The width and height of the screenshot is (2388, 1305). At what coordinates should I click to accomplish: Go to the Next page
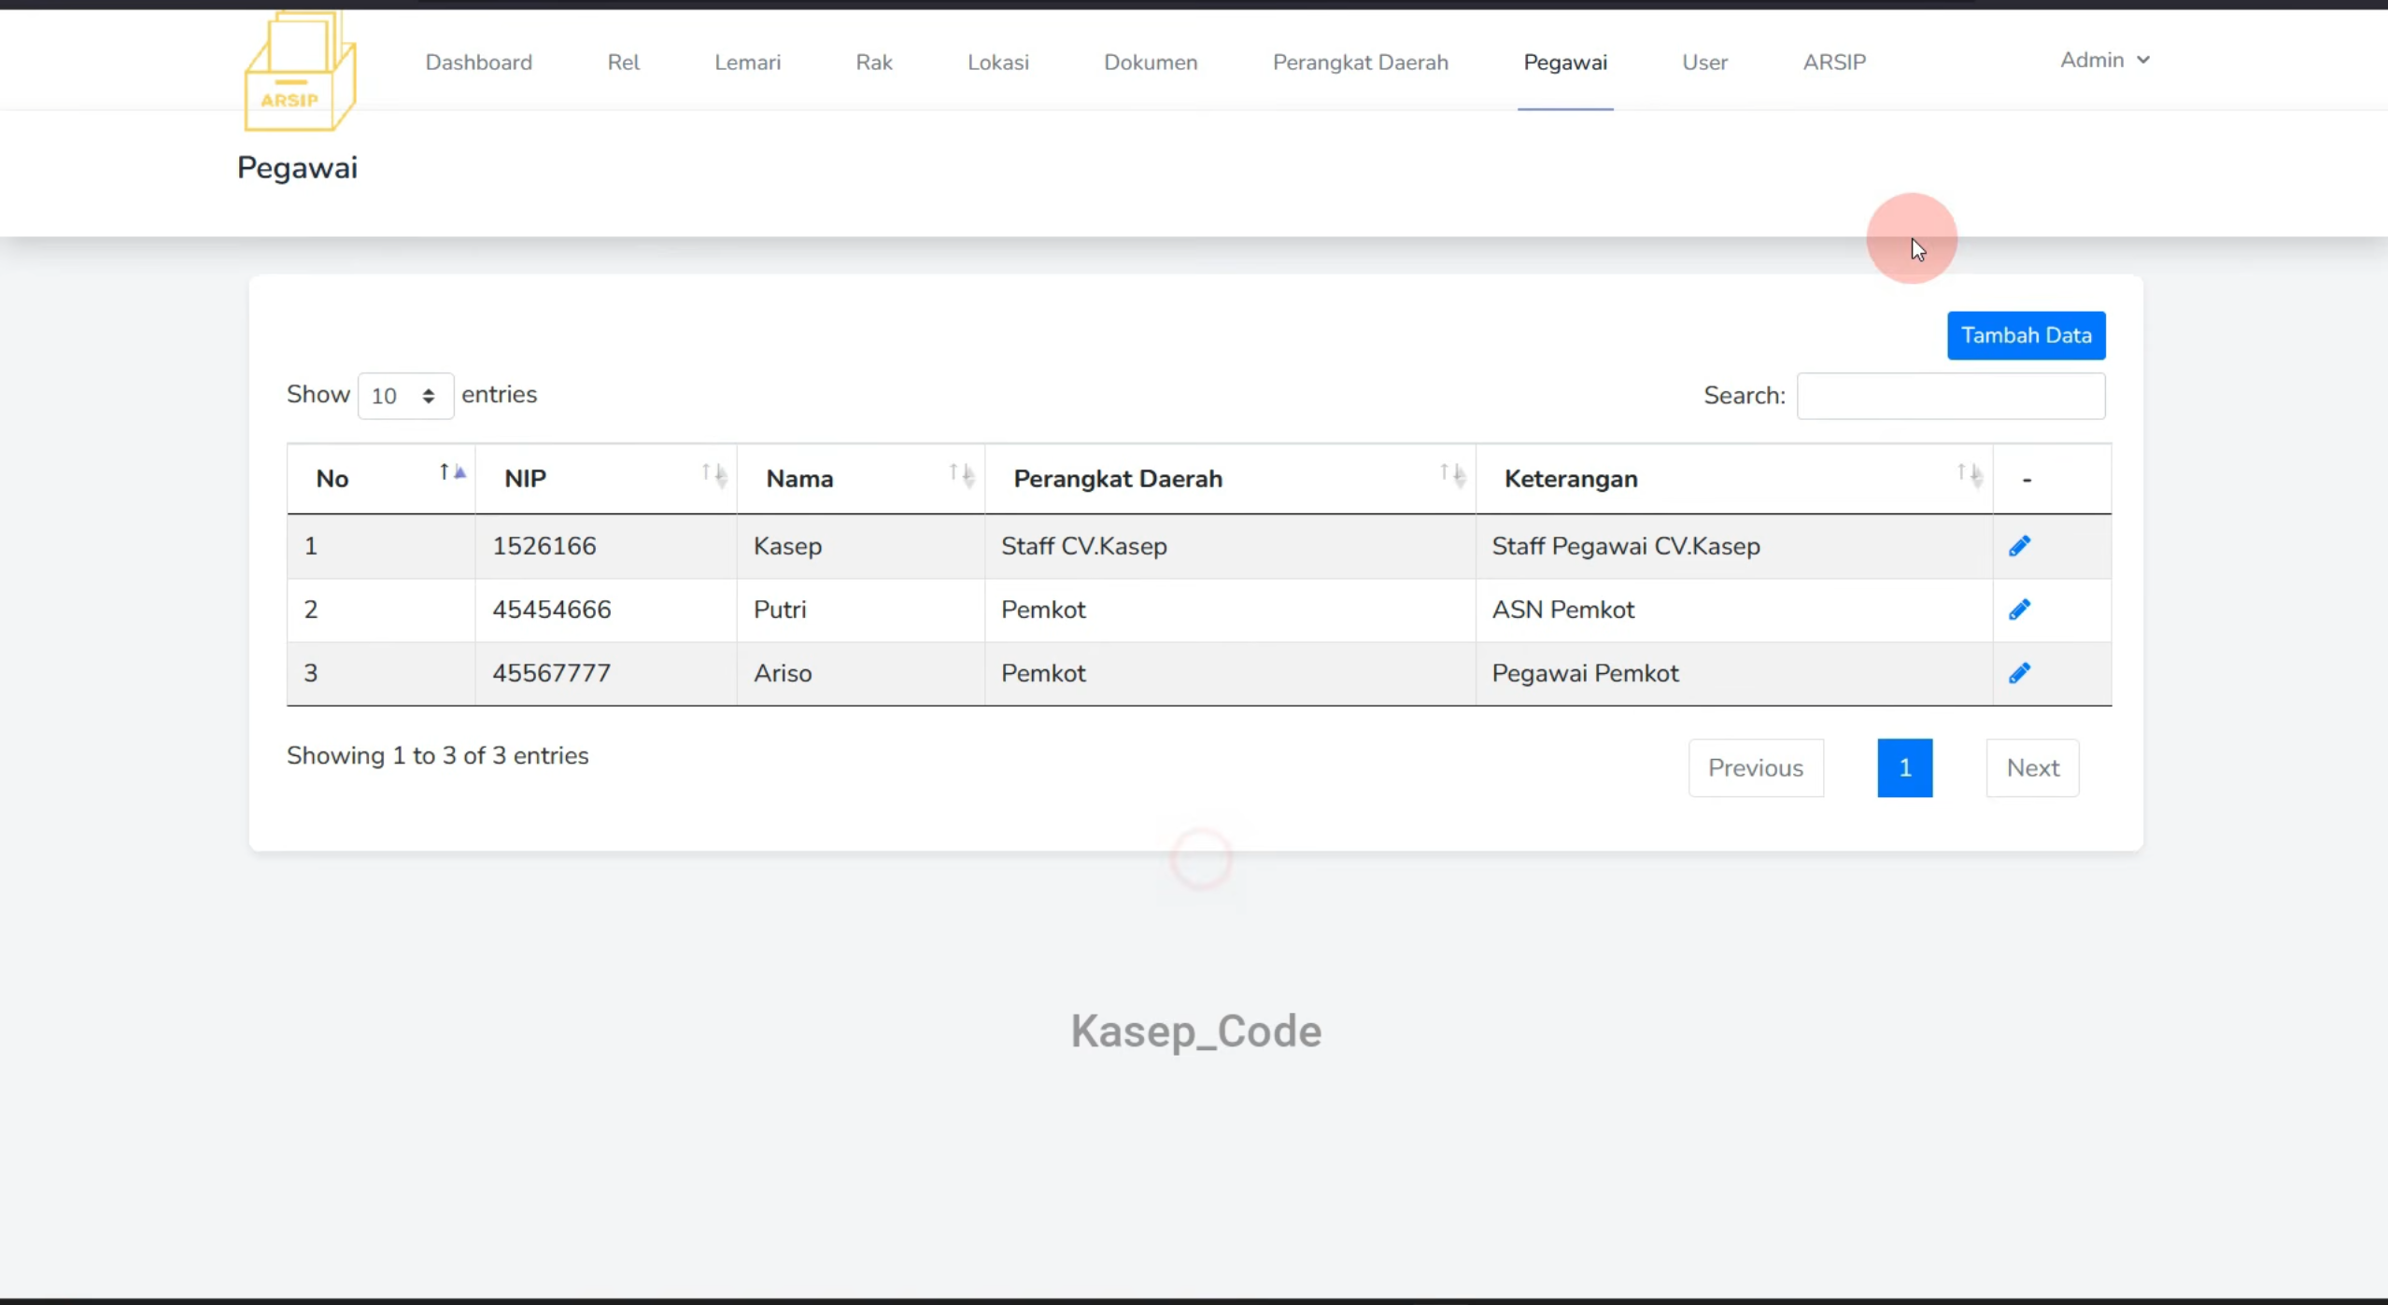point(2033,768)
